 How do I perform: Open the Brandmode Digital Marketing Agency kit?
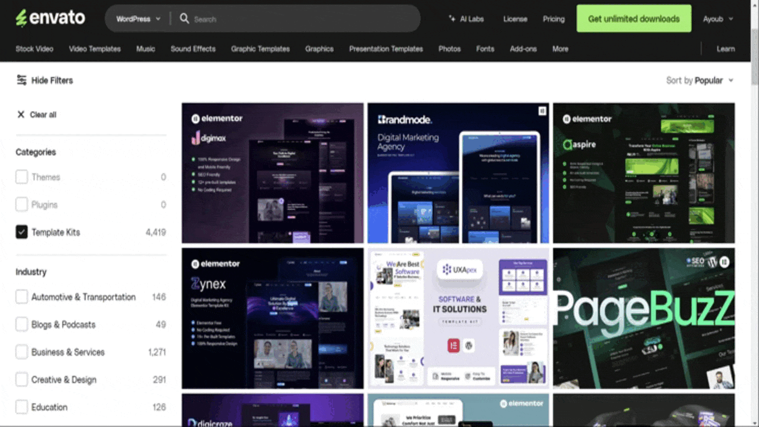(458, 173)
